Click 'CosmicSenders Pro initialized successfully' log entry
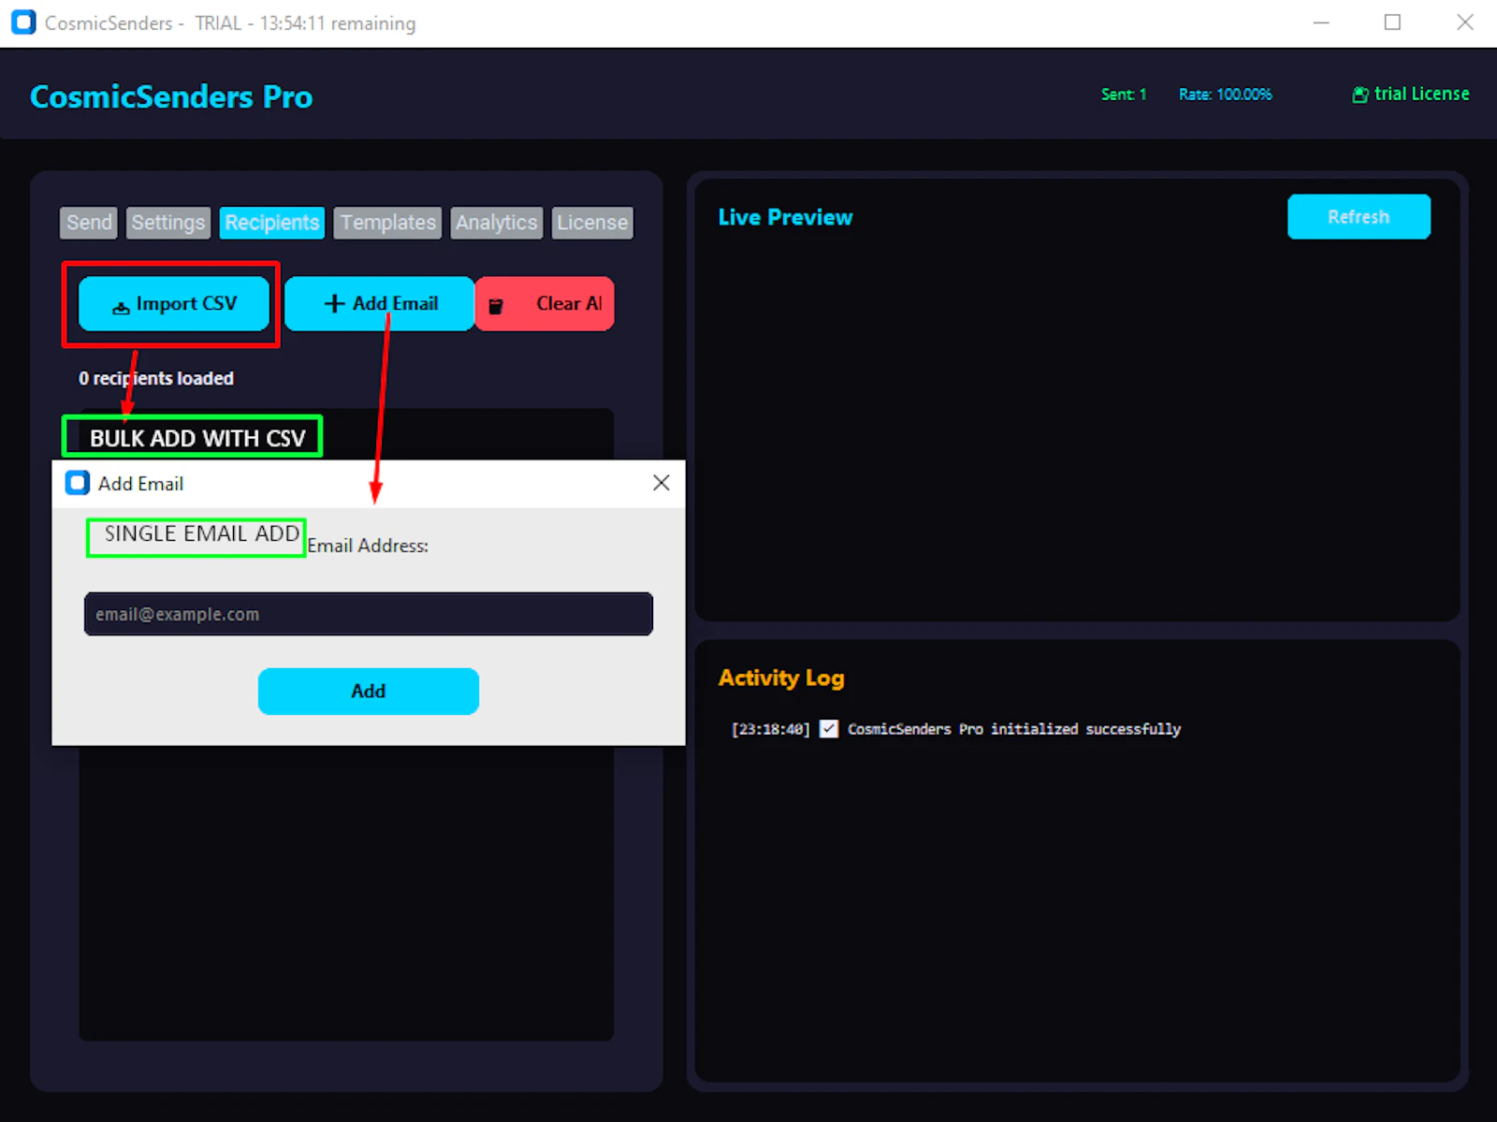The image size is (1497, 1122). 1014,729
